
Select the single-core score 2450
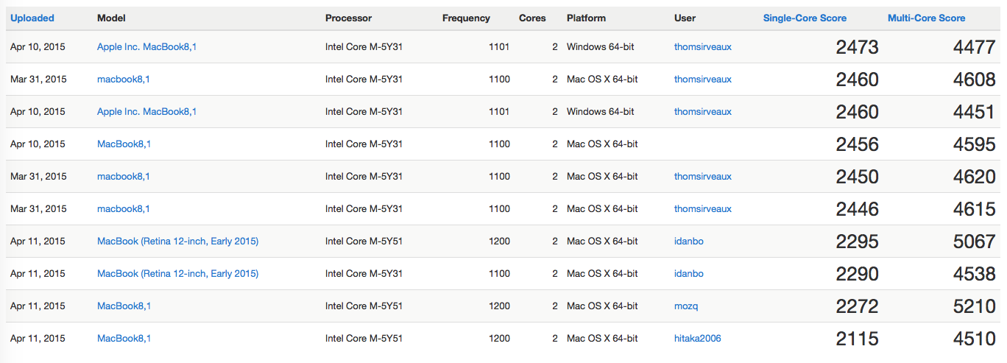point(858,177)
